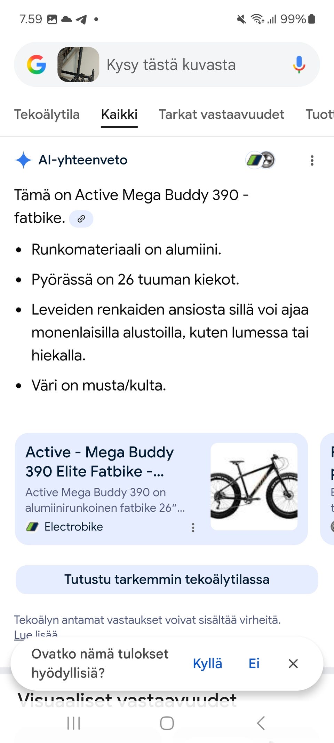Tap the Electrobike source icon on card
This screenshot has height=743, width=334.
click(x=32, y=527)
